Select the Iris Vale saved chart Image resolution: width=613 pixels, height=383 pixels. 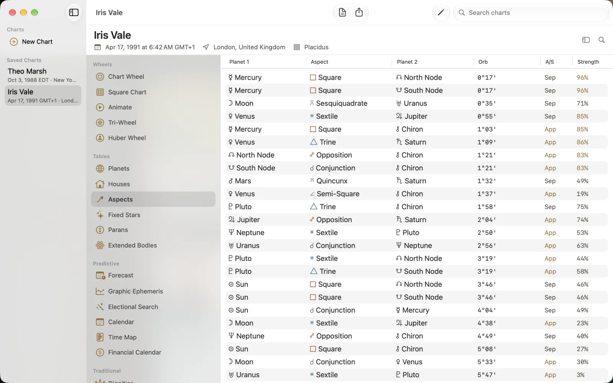click(43, 96)
